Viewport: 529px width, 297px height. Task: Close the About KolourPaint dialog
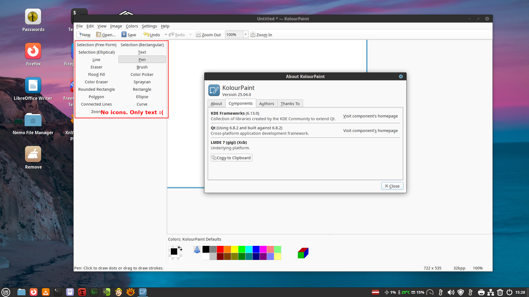pyautogui.click(x=392, y=186)
